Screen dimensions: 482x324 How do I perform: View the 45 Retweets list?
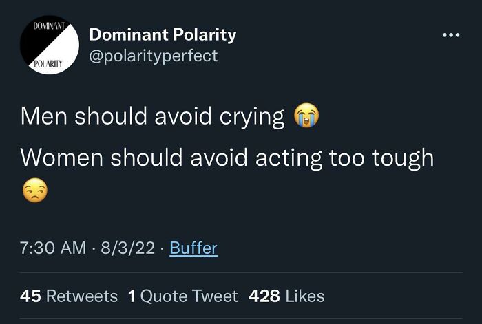coord(69,296)
